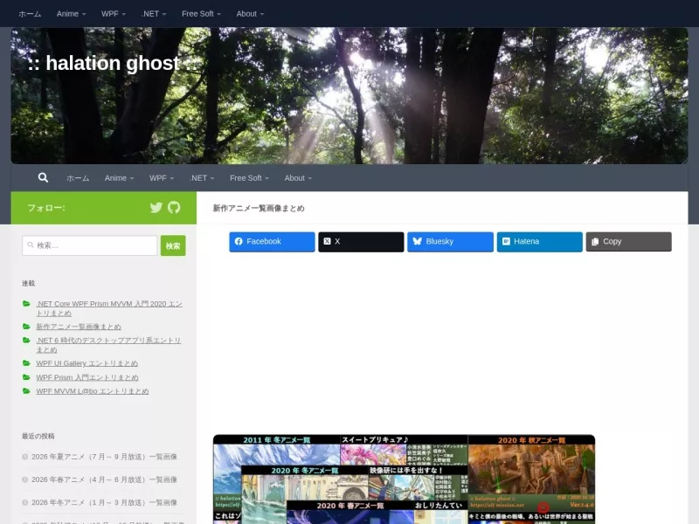Open the halation ghost site title

[112, 63]
